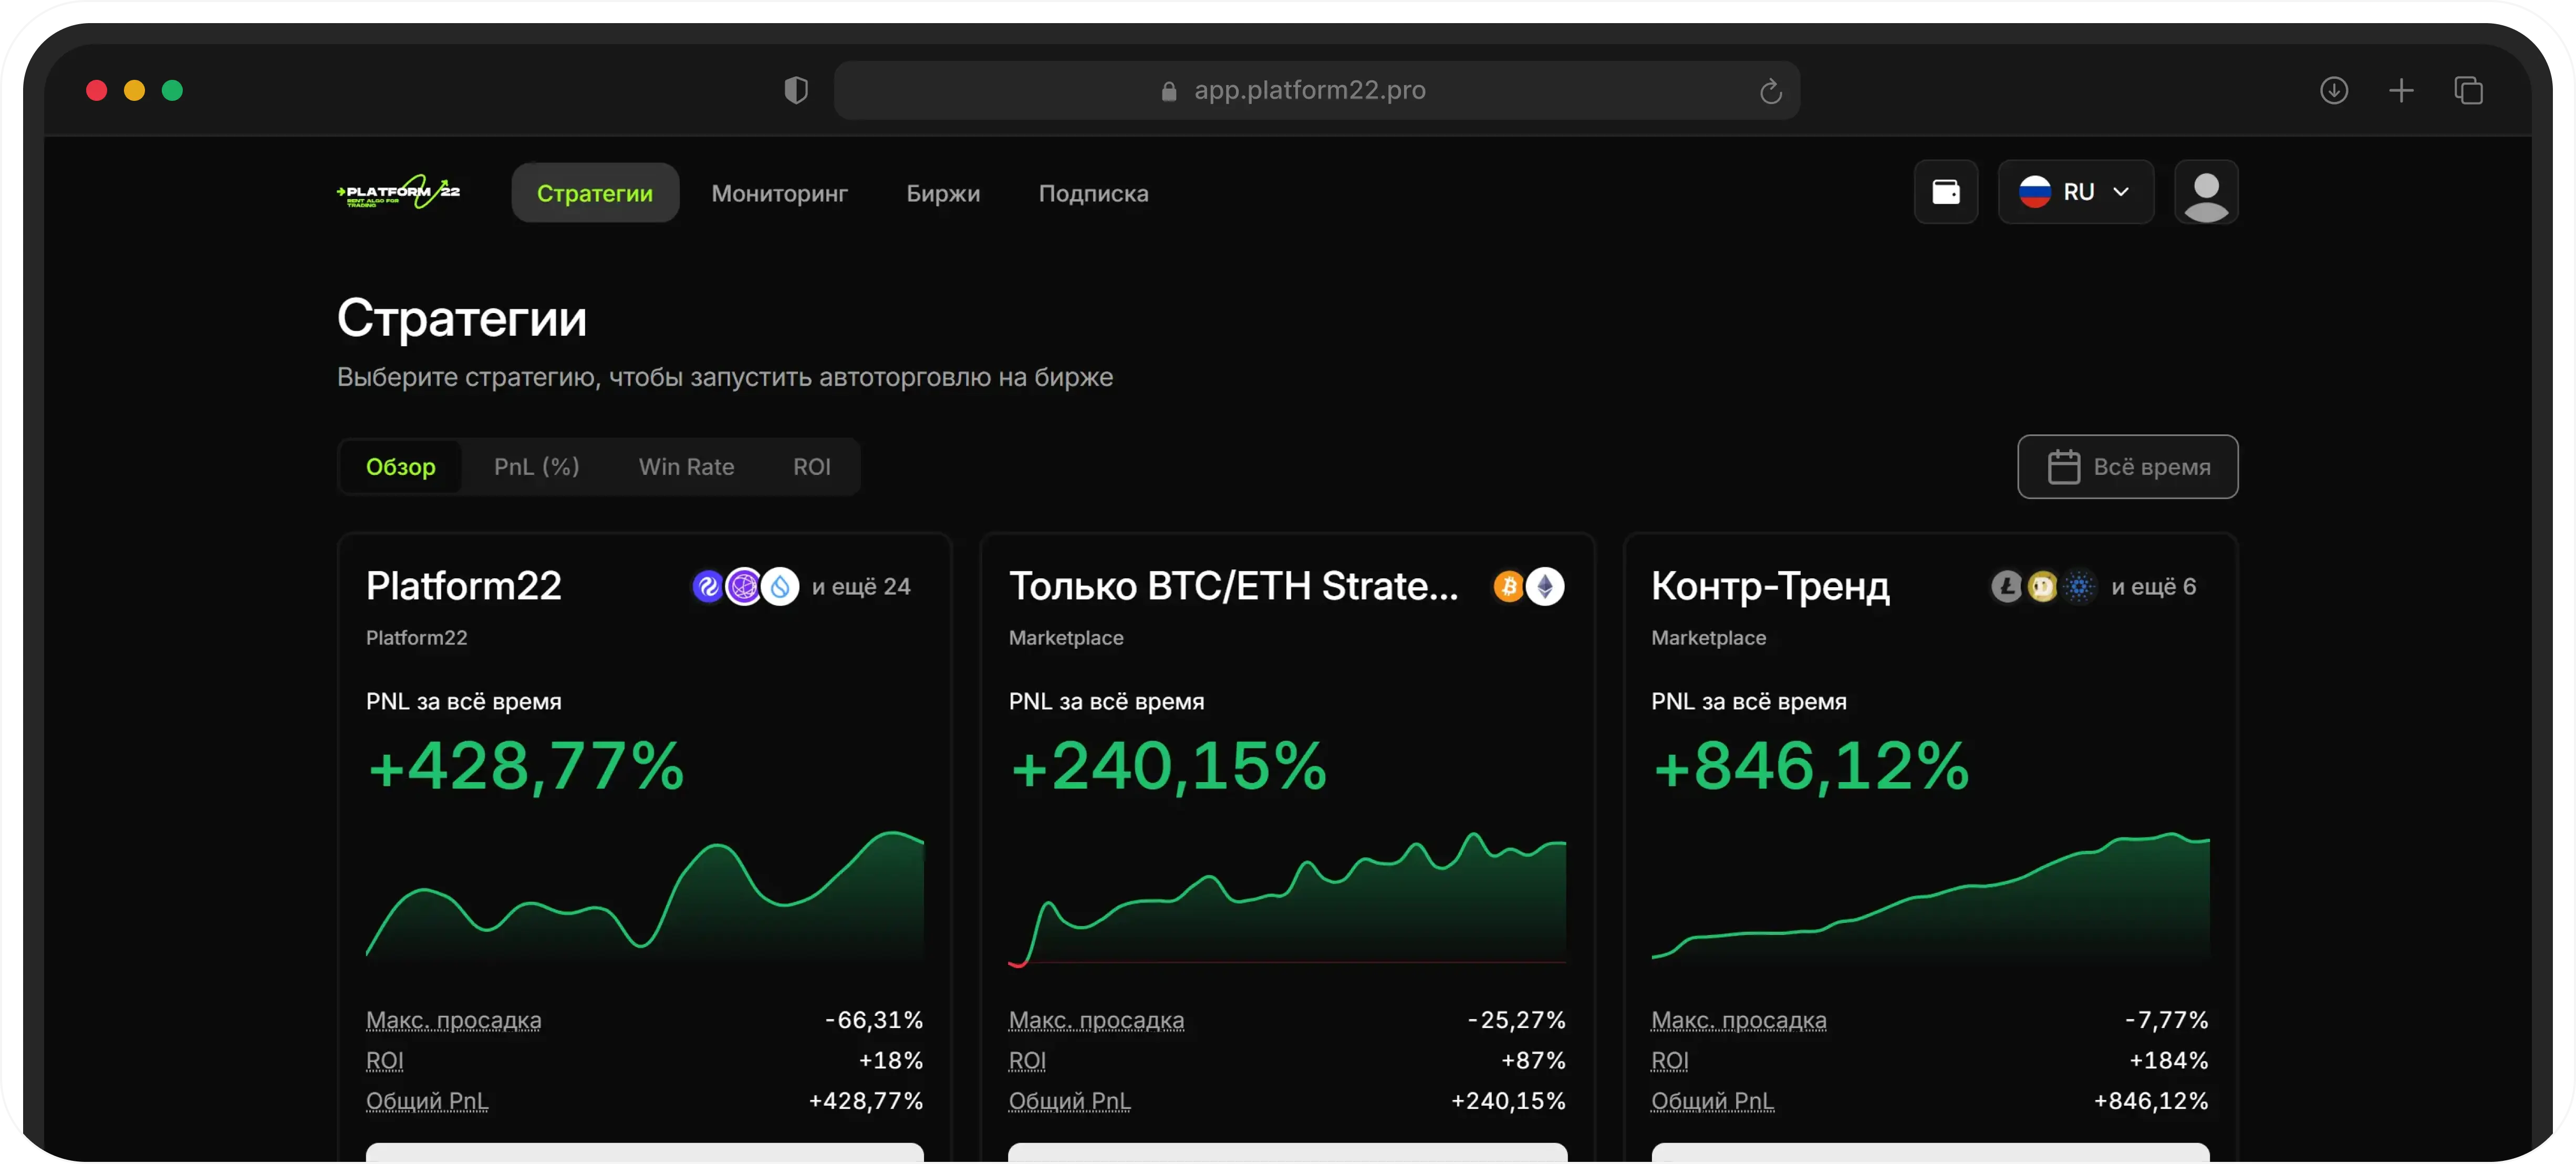The height and width of the screenshot is (1164, 2576).
Task: Open the Platform22 strategy title
Action: pos(463,586)
